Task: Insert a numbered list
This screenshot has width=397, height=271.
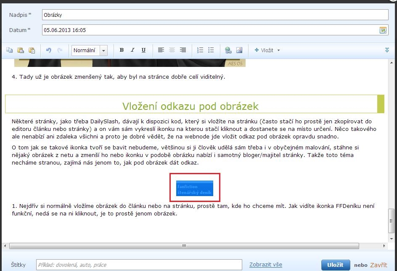Action: (200, 50)
